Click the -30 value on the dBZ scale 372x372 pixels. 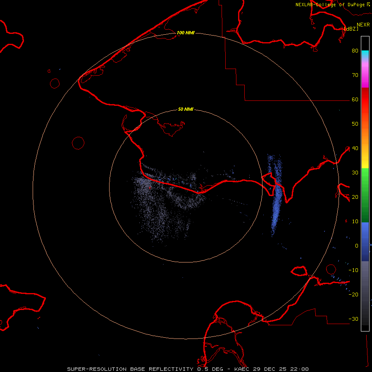point(353,319)
